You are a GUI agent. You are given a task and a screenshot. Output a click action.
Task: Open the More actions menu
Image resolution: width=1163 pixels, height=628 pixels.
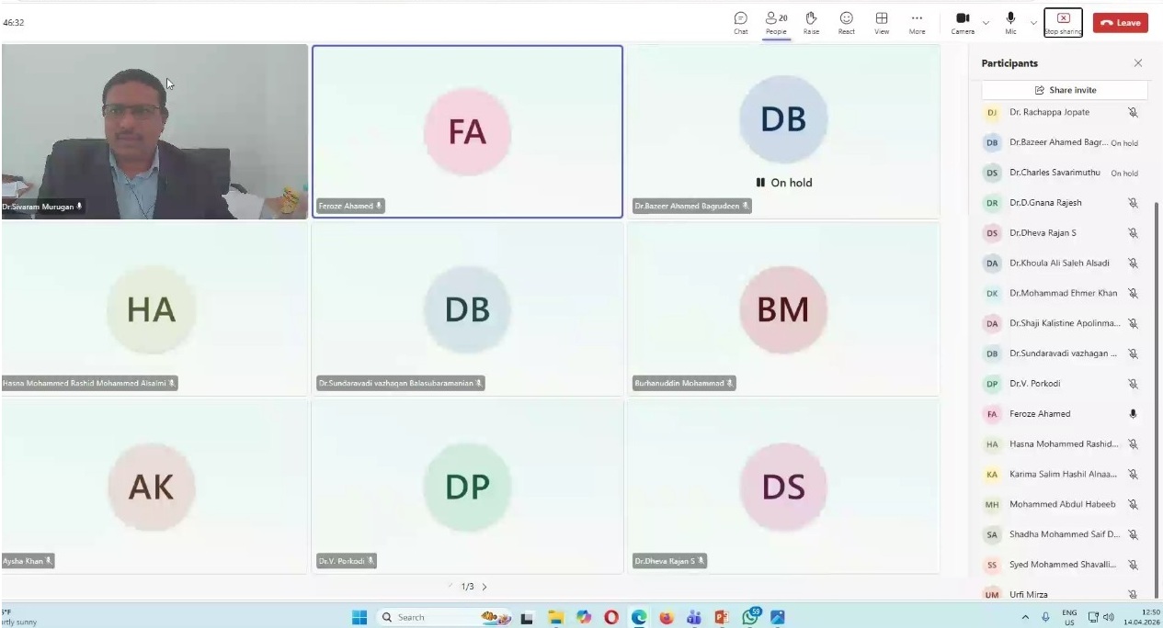pos(917,22)
